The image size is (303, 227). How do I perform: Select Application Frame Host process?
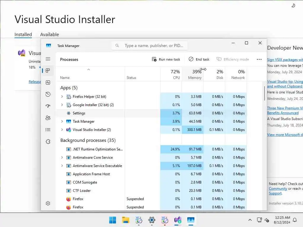151,174
